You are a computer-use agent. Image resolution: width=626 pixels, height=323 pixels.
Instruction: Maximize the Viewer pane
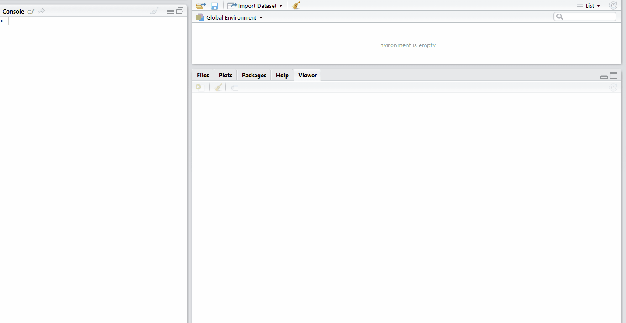[614, 76]
